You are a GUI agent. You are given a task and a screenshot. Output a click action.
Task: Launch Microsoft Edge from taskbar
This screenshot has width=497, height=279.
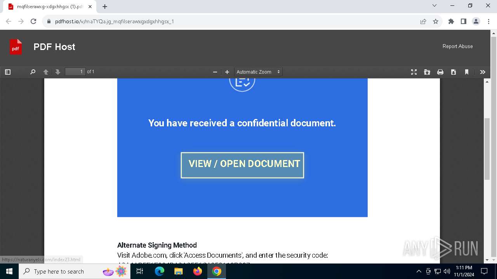[x=160, y=271]
